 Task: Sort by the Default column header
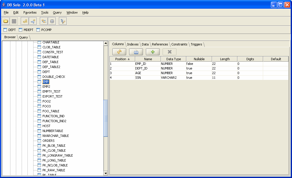[x=276, y=59]
